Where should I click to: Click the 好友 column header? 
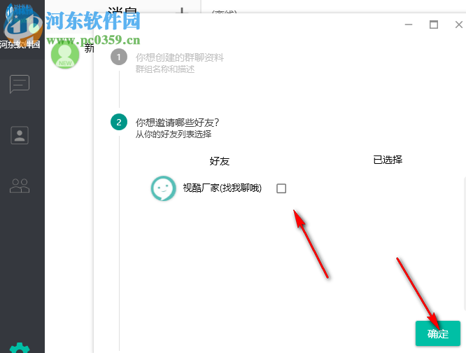[x=220, y=161]
